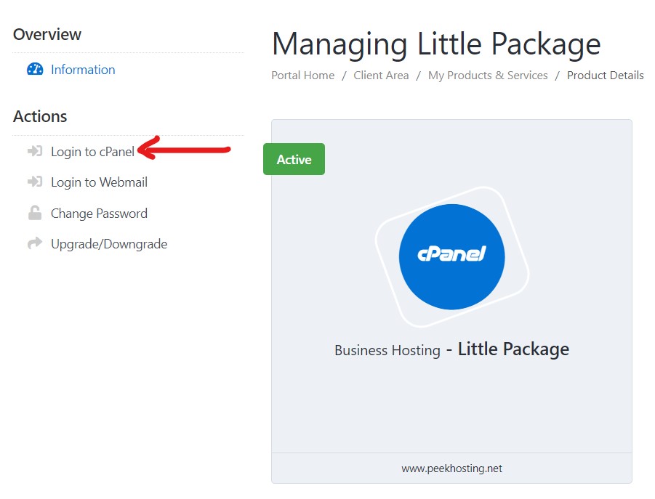Image resolution: width=655 pixels, height=499 pixels.
Task: Click the sign-in icon beside Login to cPanel
Action: (x=35, y=152)
